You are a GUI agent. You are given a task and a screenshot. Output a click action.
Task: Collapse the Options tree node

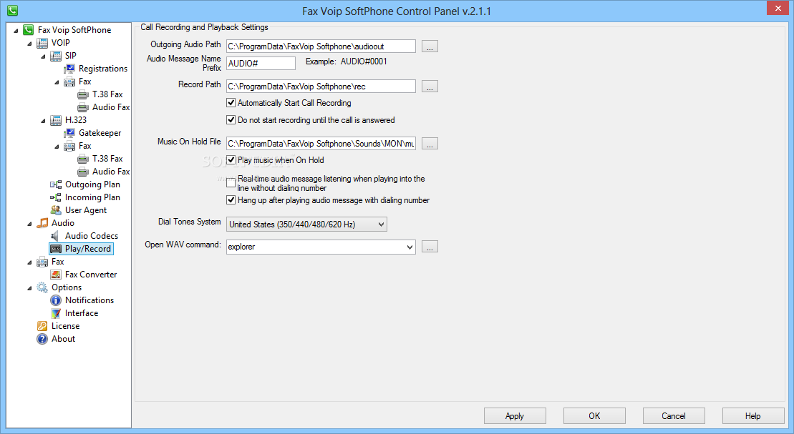click(29, 288)
